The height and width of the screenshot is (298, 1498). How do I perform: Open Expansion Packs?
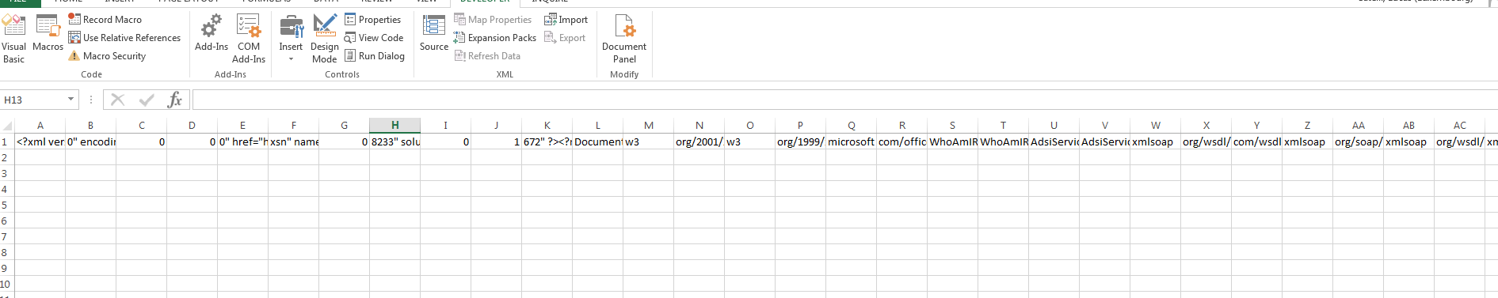pyautogui.click(x=495, y=38)
